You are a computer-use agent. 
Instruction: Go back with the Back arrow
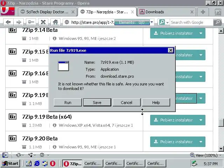[8, 22]
